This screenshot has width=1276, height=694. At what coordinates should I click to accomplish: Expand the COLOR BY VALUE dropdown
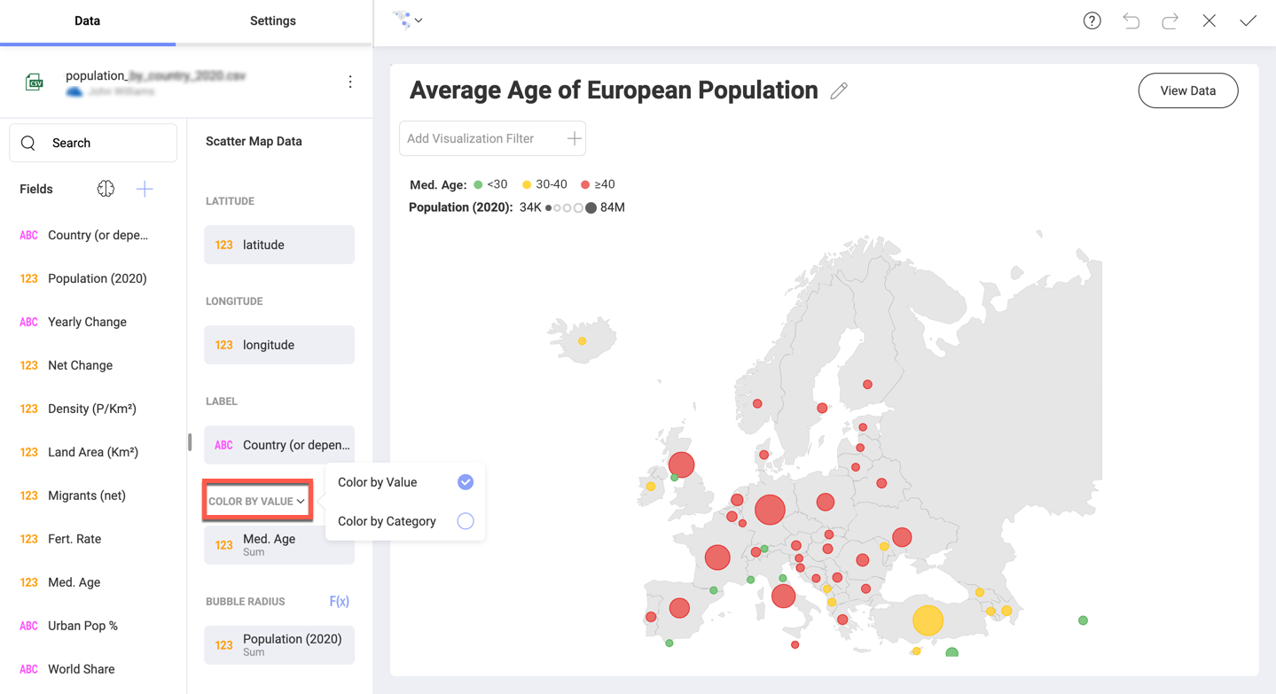click(x=256, y=500)
